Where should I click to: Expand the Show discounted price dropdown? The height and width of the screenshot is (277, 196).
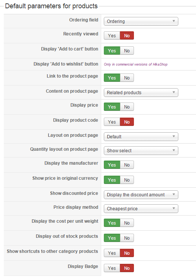click(x=141, y=195)
